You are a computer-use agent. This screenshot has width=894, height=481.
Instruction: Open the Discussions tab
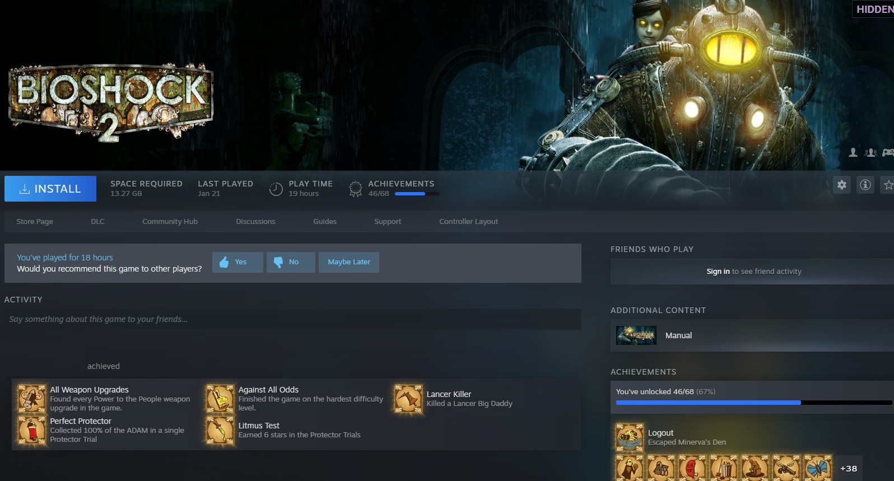tap(255, 221)
